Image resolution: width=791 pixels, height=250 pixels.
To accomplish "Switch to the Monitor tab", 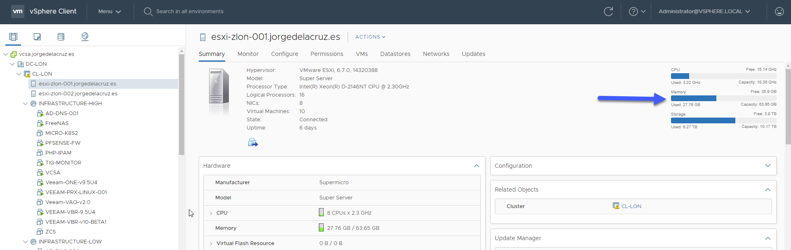I will [248, 54].
